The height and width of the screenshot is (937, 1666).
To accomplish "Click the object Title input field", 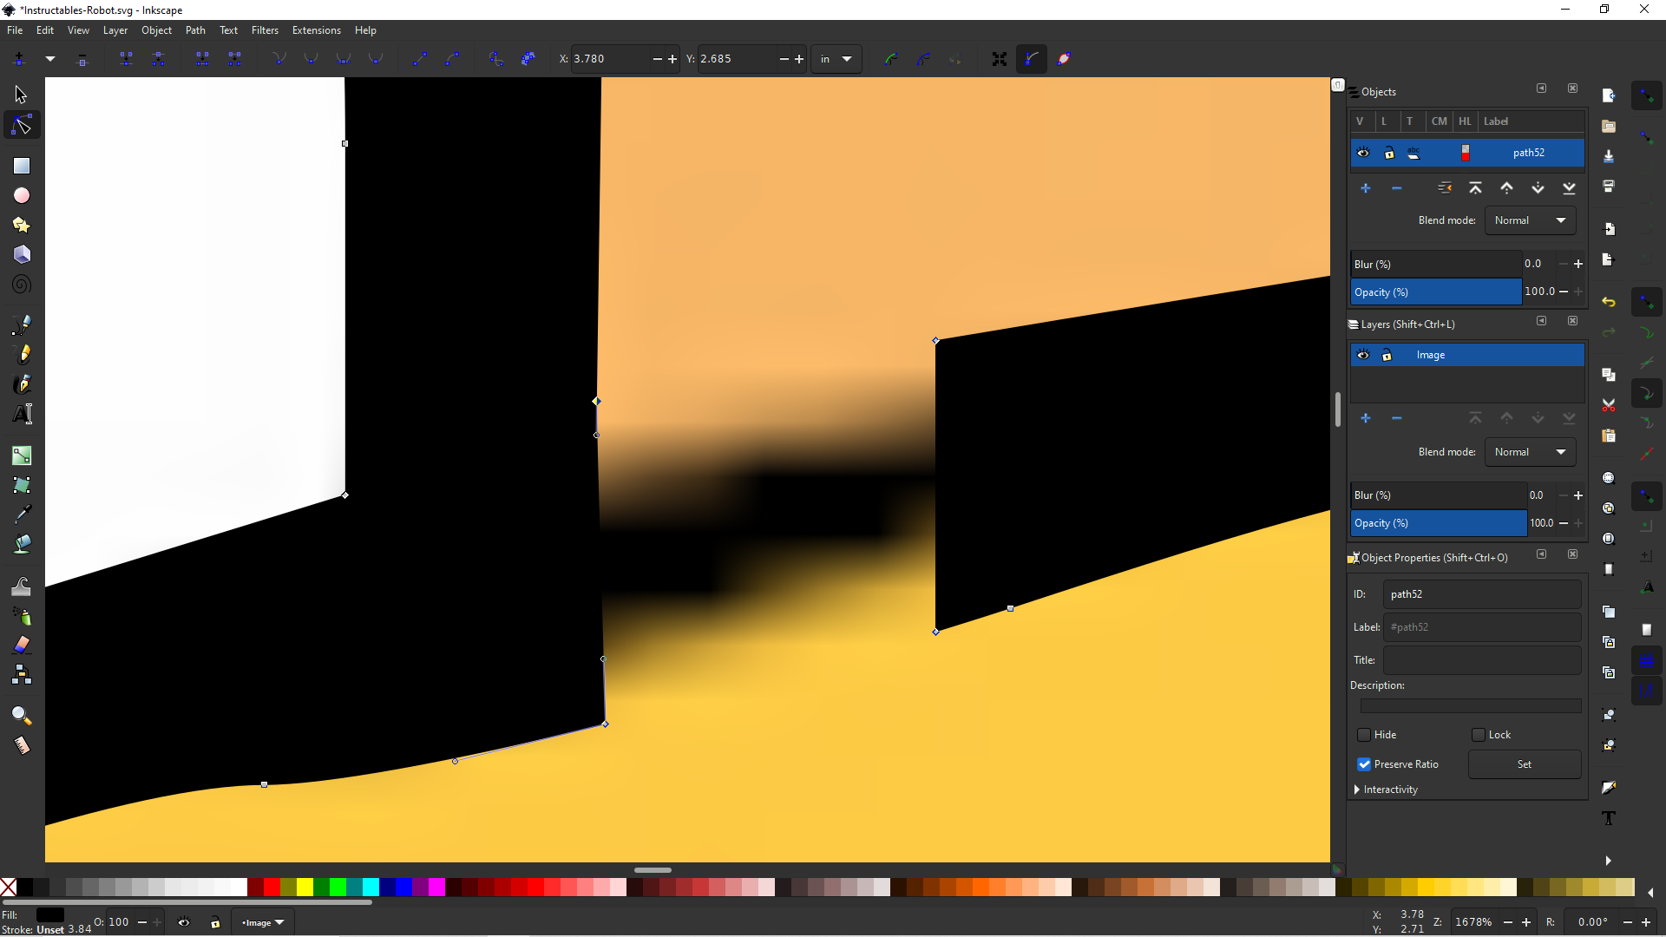I will (1481, 660).
